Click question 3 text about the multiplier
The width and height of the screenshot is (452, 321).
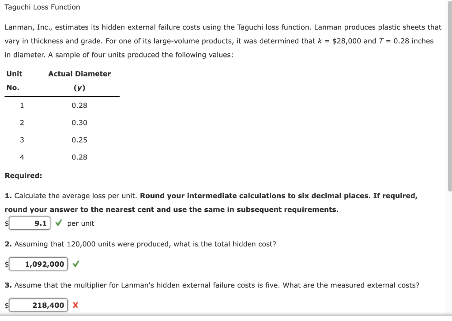pyautogui.click(x=212, y=285)
